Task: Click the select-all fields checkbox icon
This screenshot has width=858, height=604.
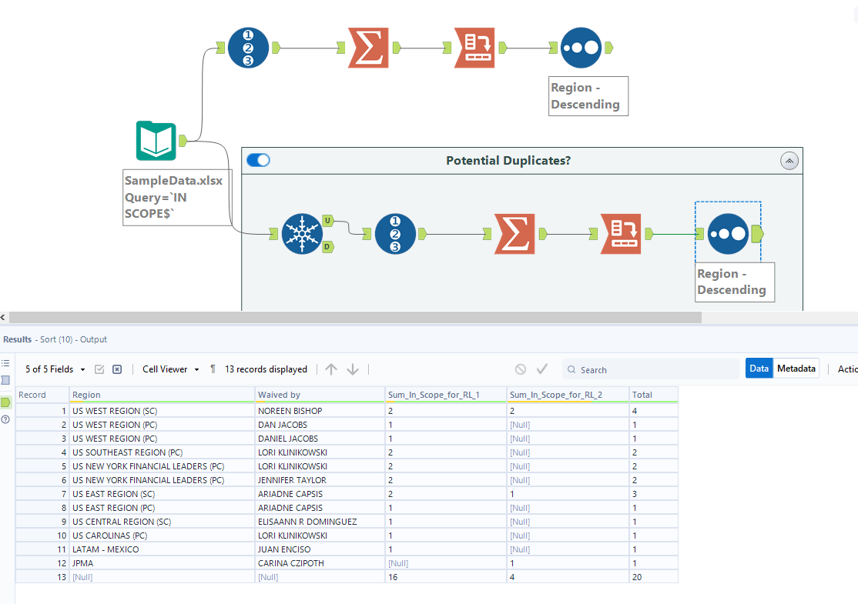Action: (99, 369)
